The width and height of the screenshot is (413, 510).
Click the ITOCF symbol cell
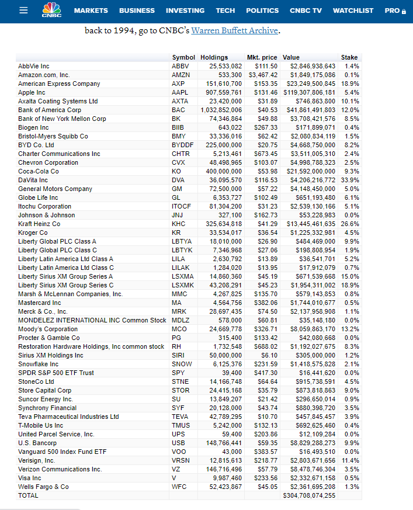pos(182,207)
